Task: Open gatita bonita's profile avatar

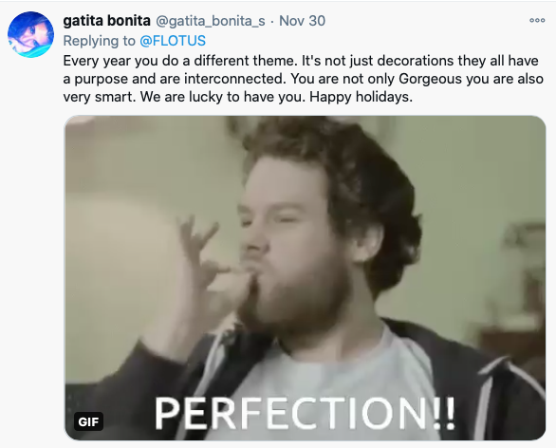Action: point(31,34)
